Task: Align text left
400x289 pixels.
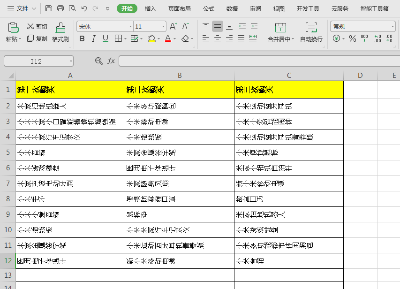Action: click(205, 38)
